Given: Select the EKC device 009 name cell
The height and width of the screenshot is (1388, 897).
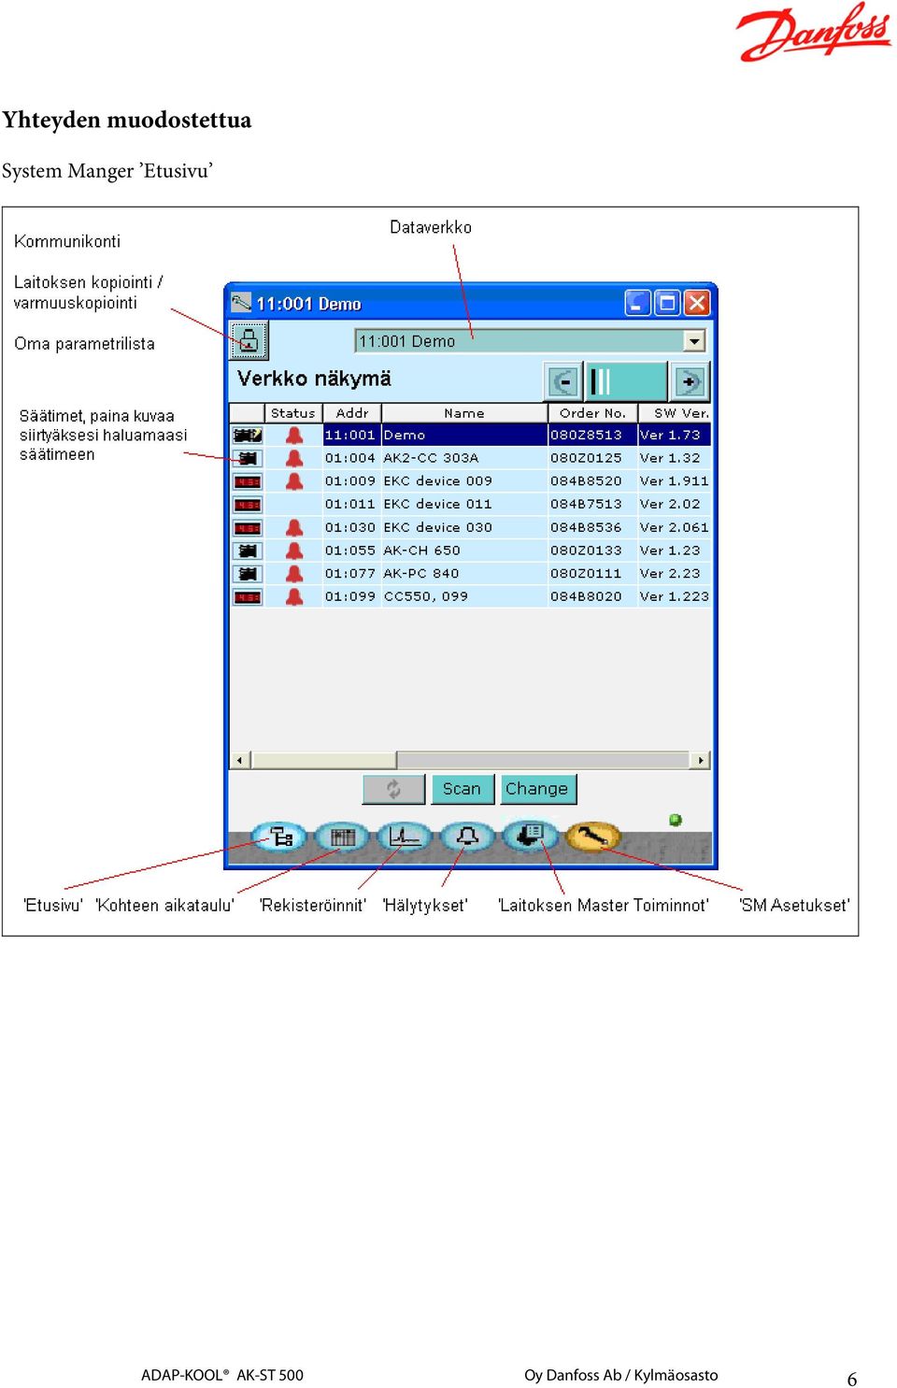Looking at the screenshot, I should point(464,481).
